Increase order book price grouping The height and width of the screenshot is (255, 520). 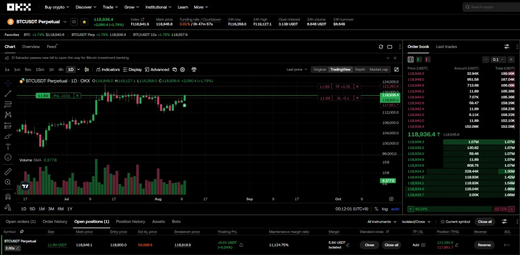click(512, 59)
